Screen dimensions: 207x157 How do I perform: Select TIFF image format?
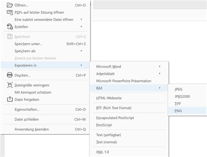tap(187, 104)
